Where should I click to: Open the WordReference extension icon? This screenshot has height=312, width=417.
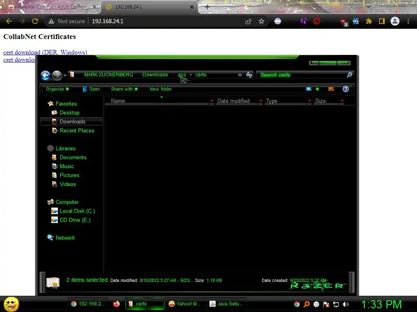tap(356, 21)
